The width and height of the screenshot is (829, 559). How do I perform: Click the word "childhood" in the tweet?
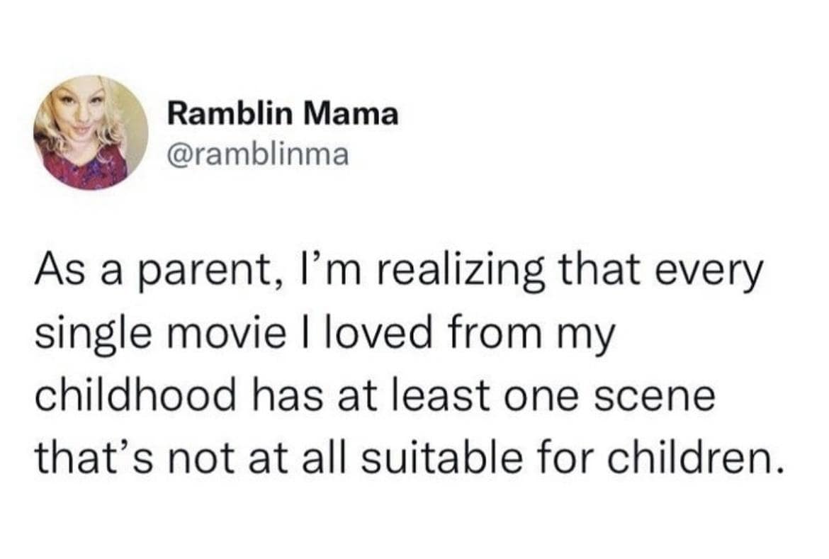(134, 395)
